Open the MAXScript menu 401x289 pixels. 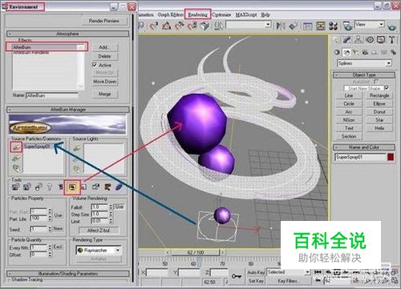click(246, 14)
